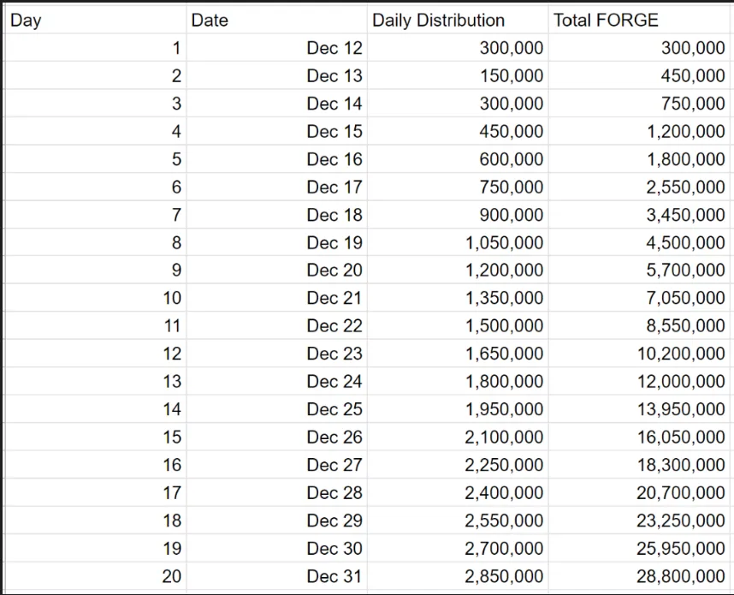Select the 28,800,000 total cell
Image resolution: width=734 pixels, height=595 pixels.
click(x=639, y=576)
